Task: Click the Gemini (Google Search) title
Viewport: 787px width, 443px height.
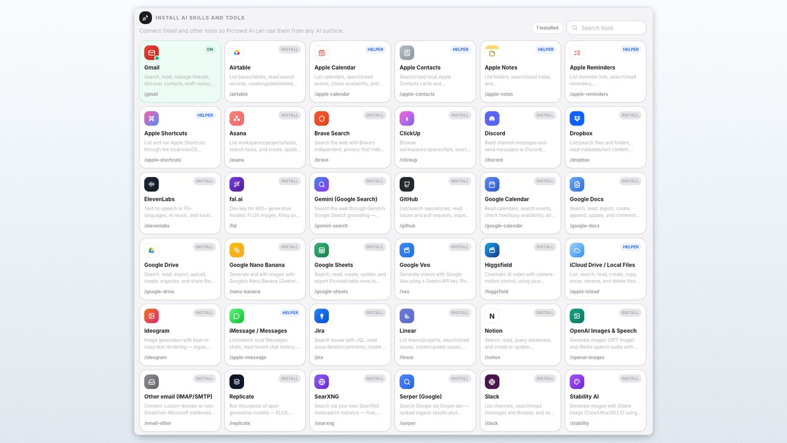Action: pos(346,199)
